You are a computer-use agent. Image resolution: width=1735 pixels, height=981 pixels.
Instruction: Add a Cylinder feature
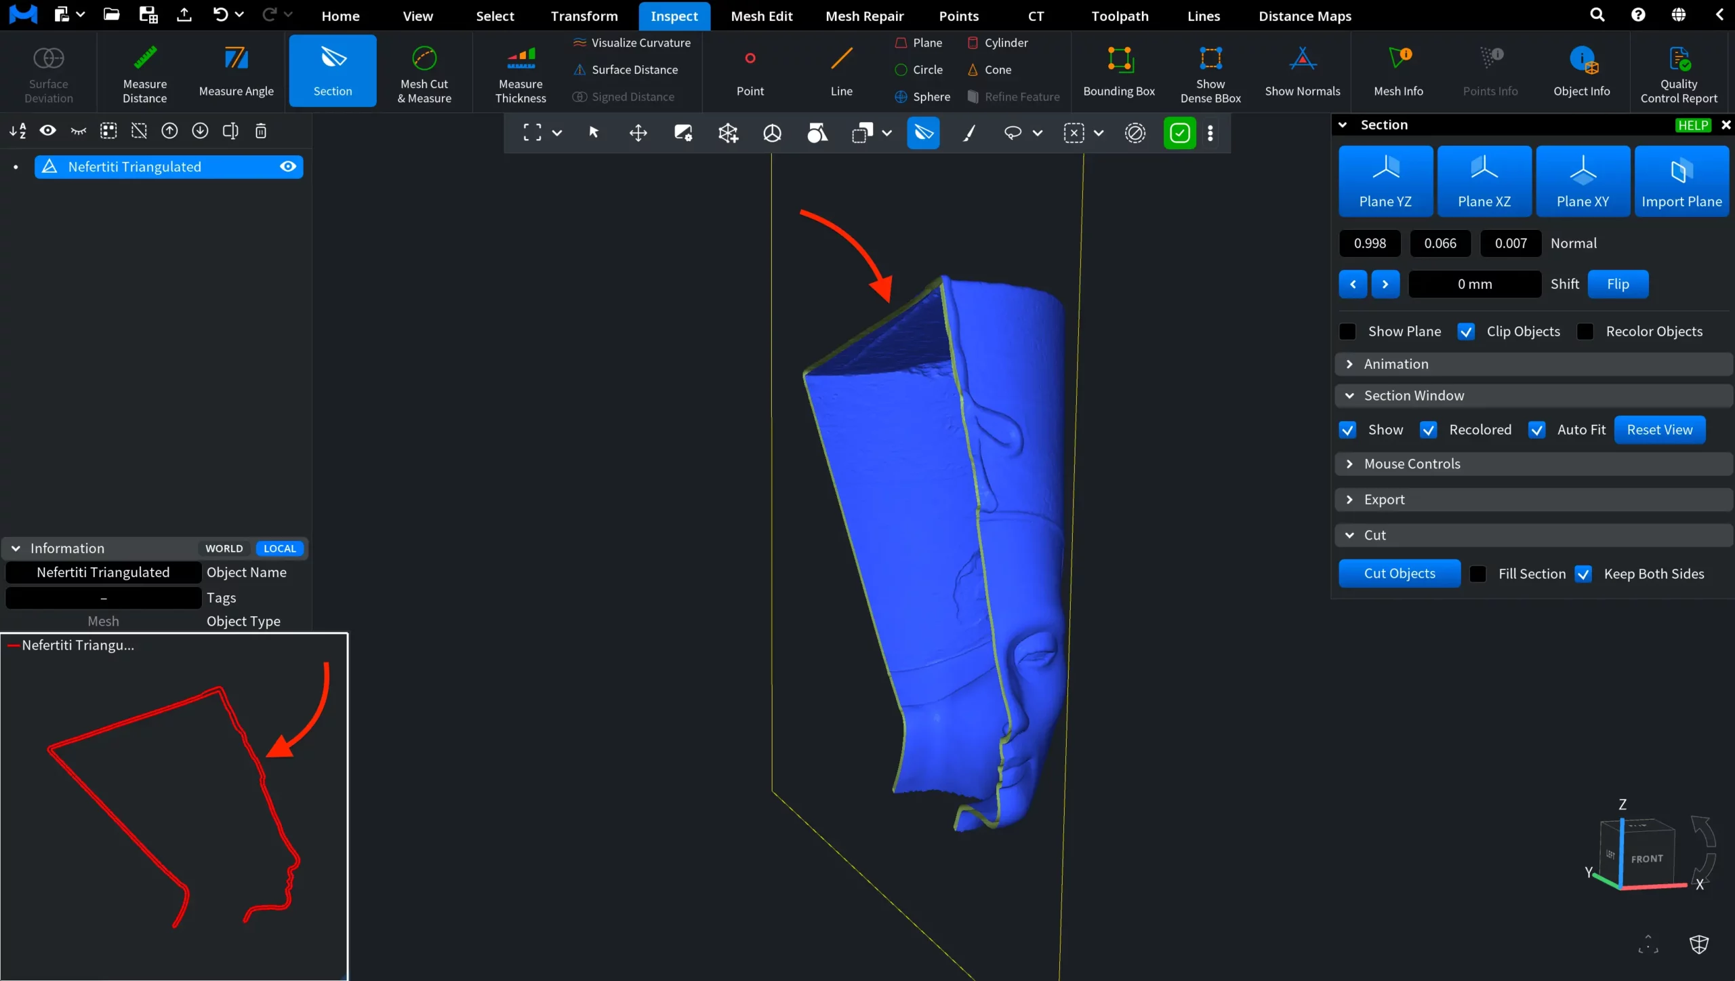pos(998,43)
